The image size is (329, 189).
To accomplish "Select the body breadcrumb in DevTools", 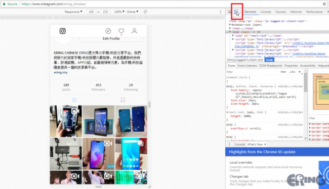I will 269,60.
